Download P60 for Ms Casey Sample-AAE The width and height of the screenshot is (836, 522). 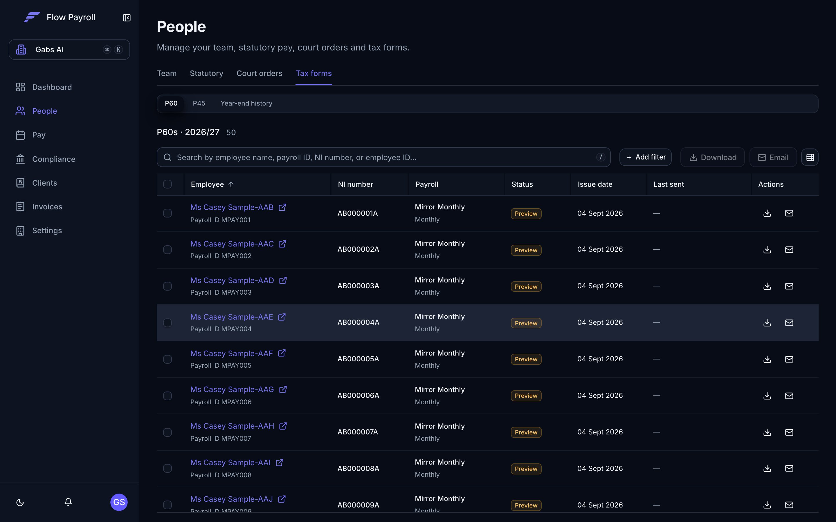click(767, 323)
